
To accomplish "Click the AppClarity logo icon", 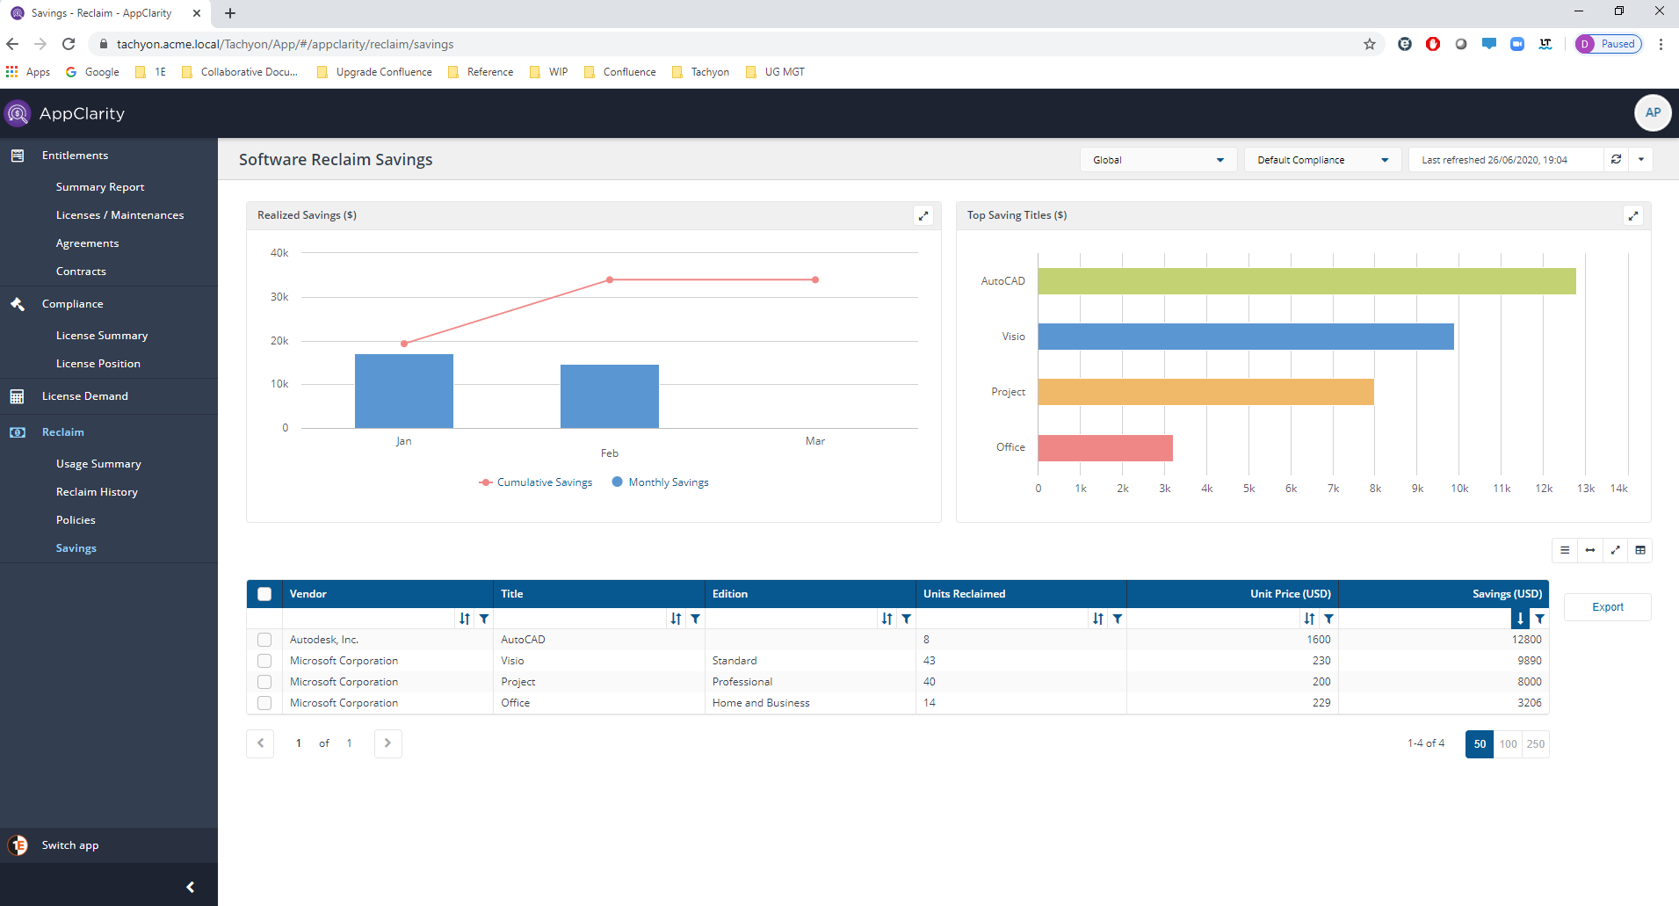I will coord(18,113).
